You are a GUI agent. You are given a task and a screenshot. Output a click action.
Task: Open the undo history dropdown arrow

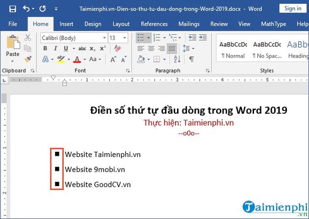[33, 9]
